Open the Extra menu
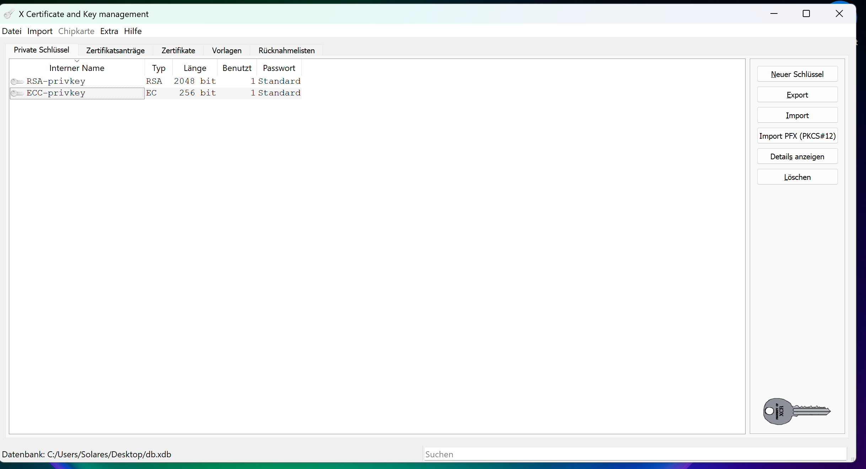Viewport: 866px width, 469px height. click(109, 31)
